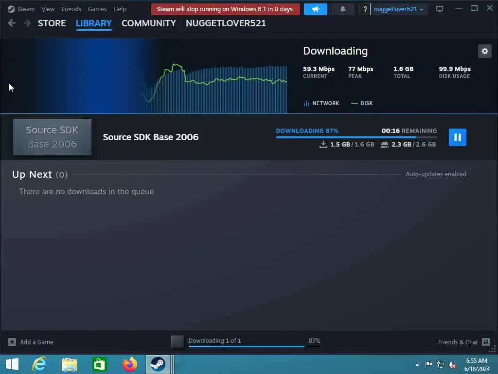498x374 pixels.
Task: Switch to Big Picture mode icon
Action: 440,9
